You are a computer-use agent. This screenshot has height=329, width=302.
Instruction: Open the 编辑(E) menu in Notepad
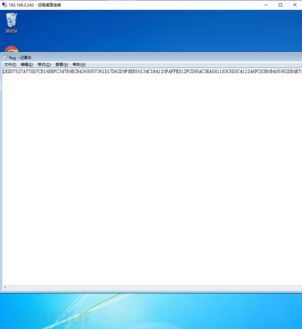pos(27,64)
